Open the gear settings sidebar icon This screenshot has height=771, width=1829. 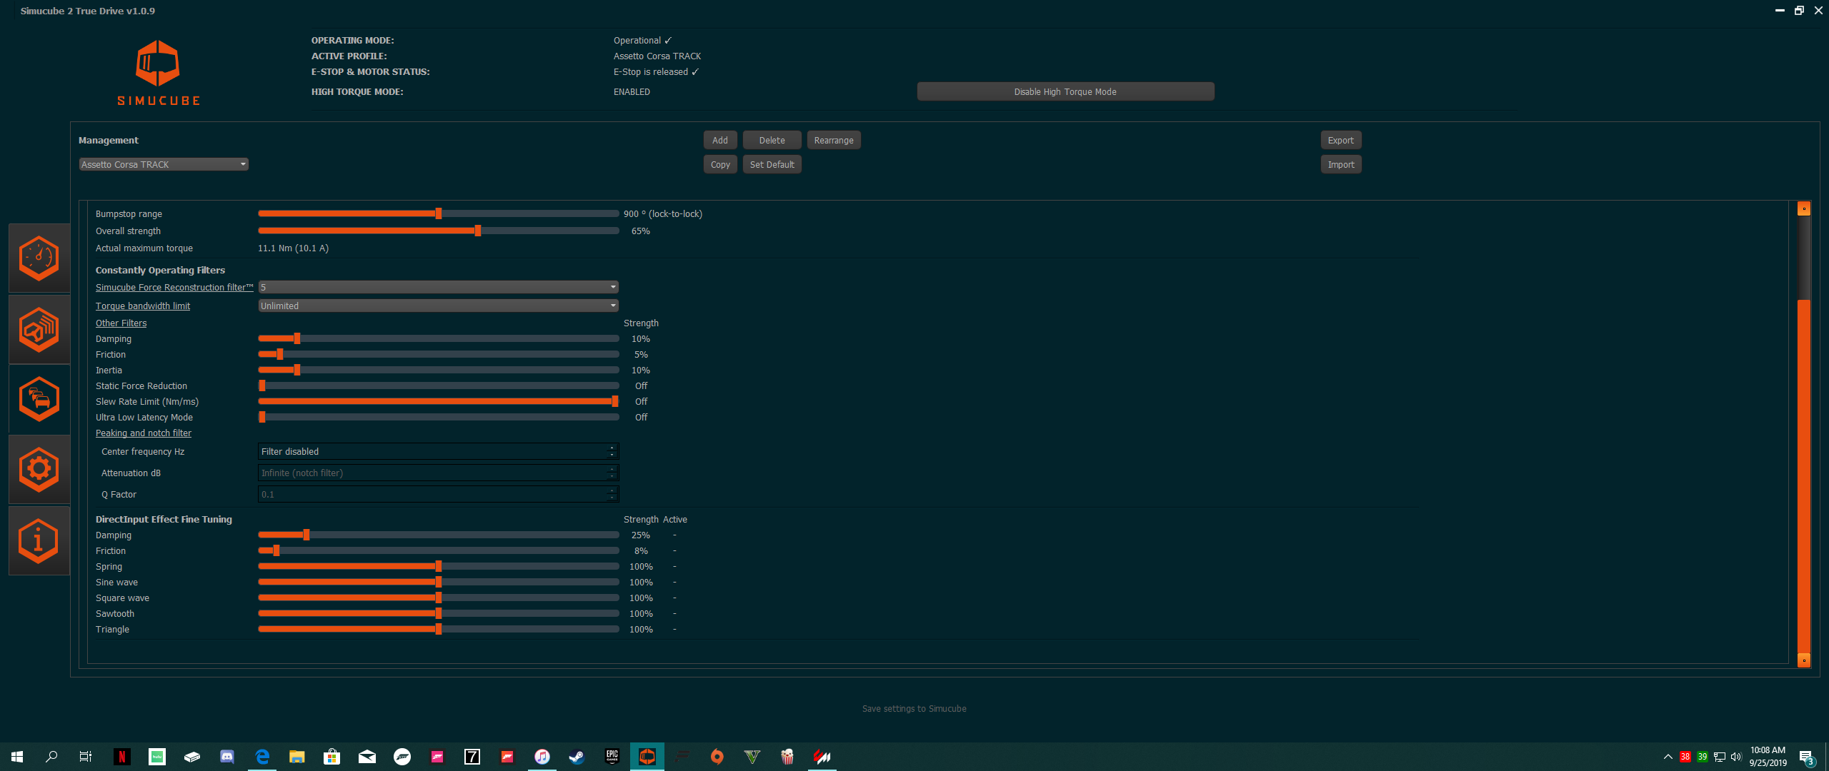(x=39, y=469)
